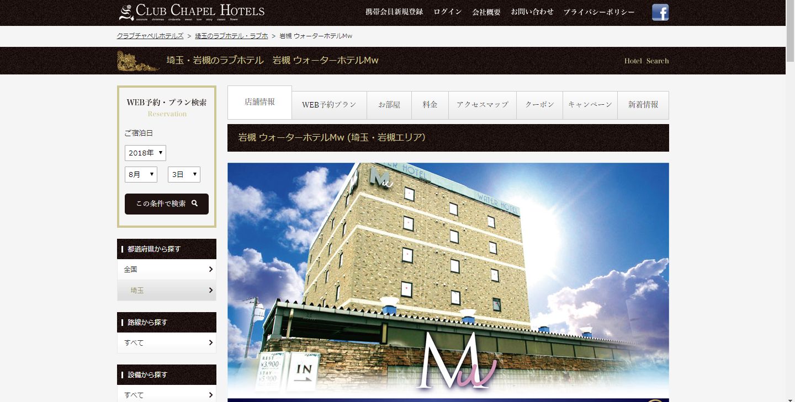Go to the アクセスマップ tab
The height and width of the screenshot is (402, 795).
click(483, 105)
